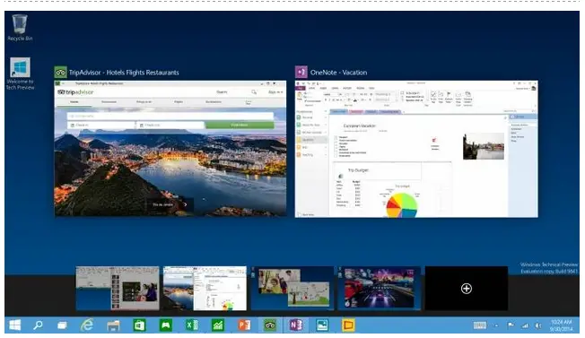
Task: Click the 'TripAdvisor - Hotels Flights Restaurants' title
Action: click(124, 73)
